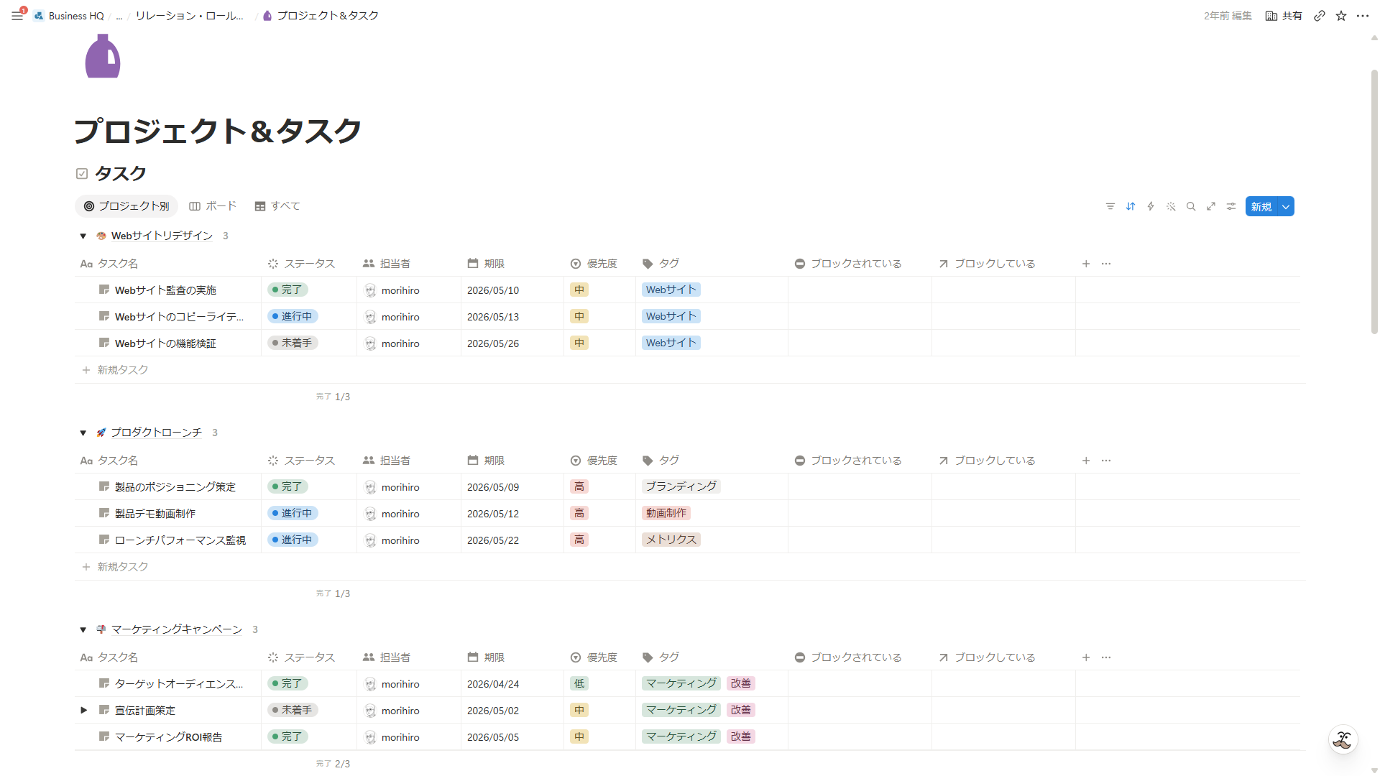Click the date 2026/05/26

493,343
